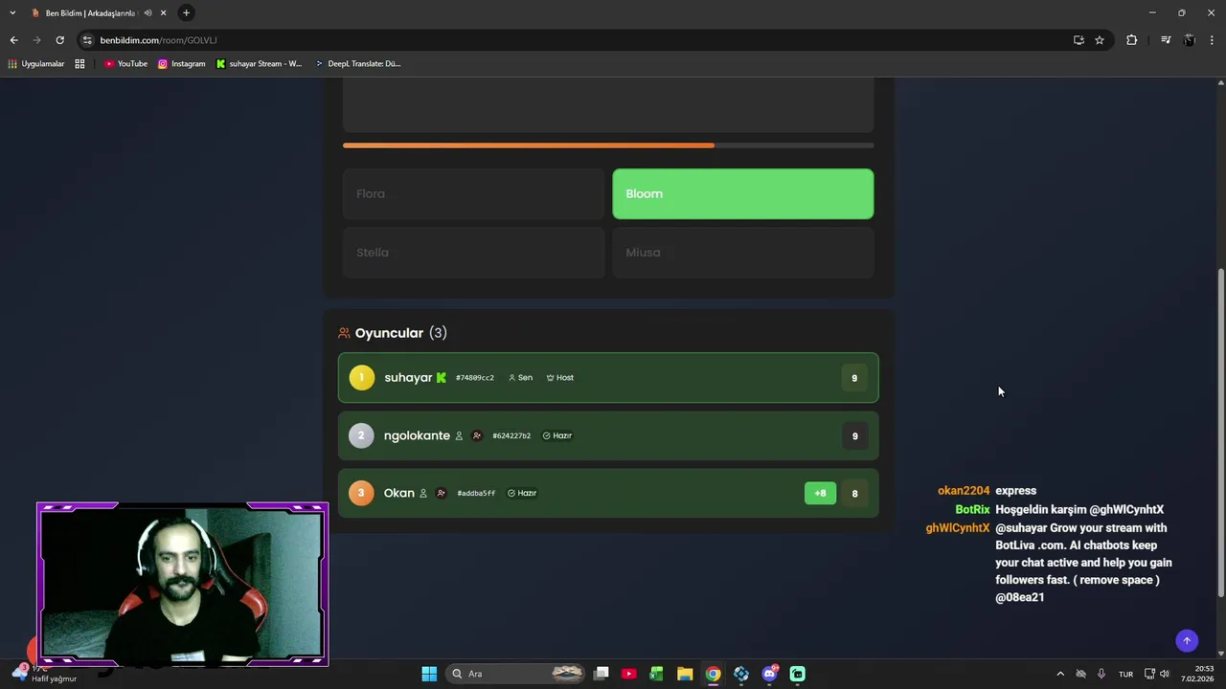Image resolution: width=1226 pixels, height=689 pixels.
Task: Open the suhayar Stream bookmark
Action: 259,64
